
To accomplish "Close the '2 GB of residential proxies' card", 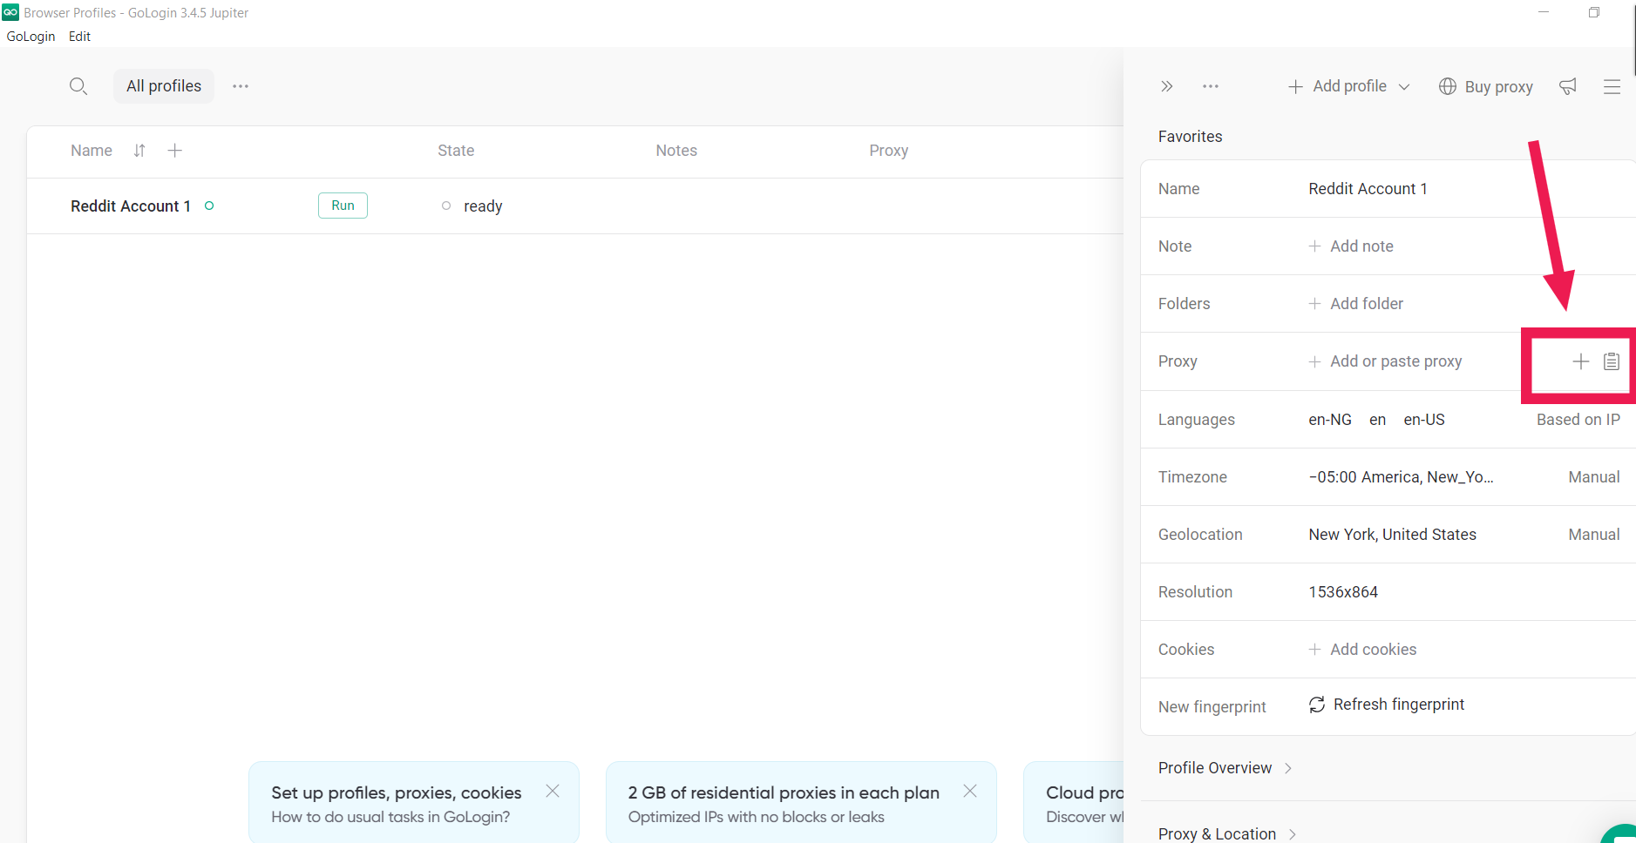I will pyautogui.click(x=970, y=791).
